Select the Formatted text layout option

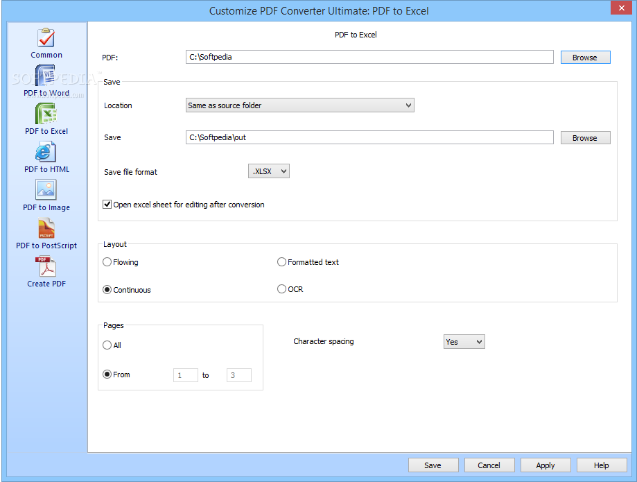[x=281, y=262]
